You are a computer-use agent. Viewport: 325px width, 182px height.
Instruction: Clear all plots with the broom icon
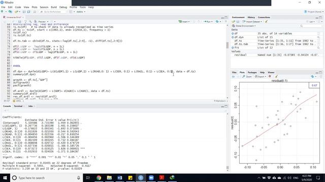pos(276,76)
